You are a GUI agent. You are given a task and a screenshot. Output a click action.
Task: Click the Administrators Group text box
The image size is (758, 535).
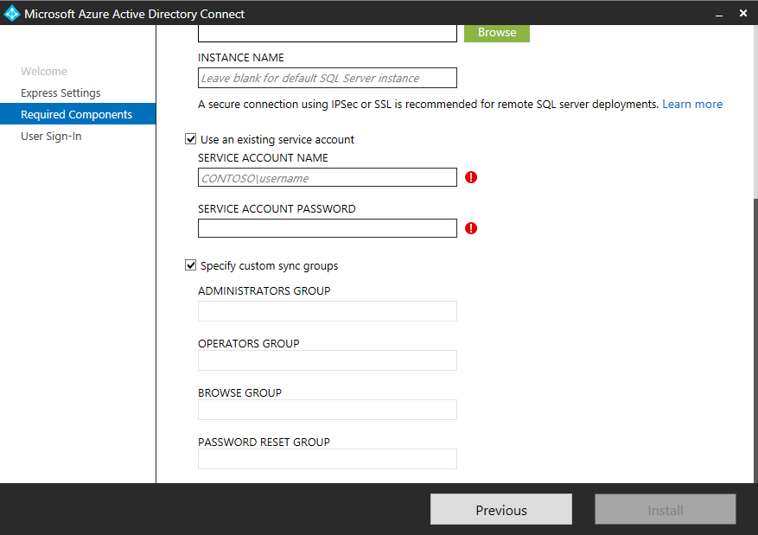tap(327, 311)
